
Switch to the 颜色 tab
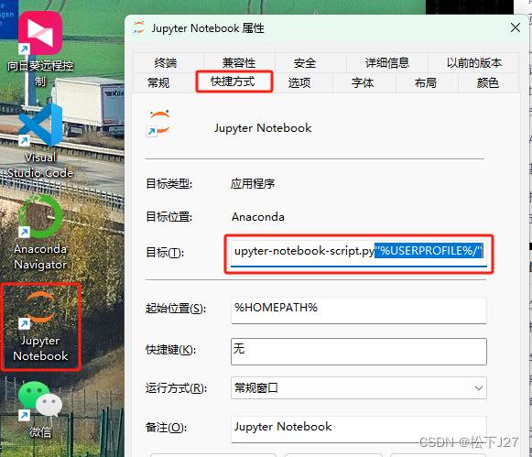point(487,82)
